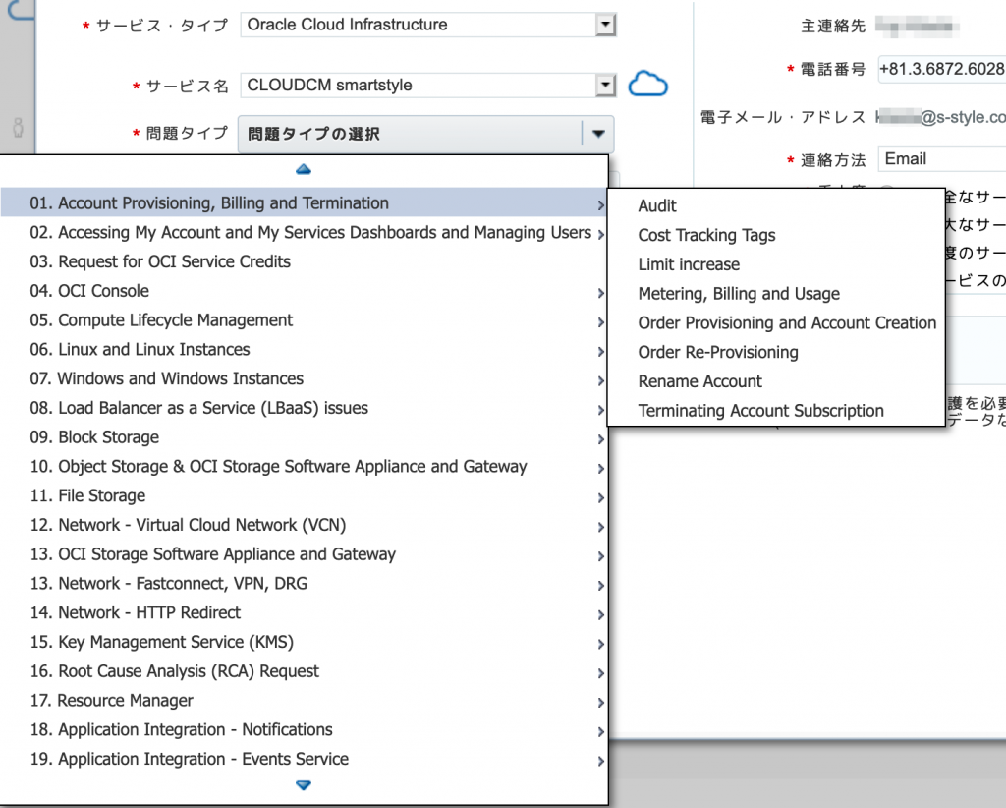This screenshot has width=1006, height=808.
Task: Choose Cost Tracking Tags
Action: (x=776, y=236)
